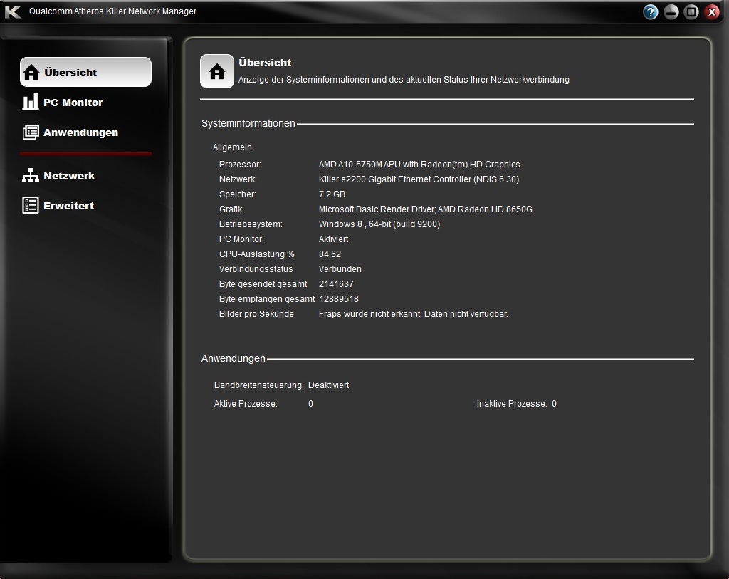The width and height of the screenshot is (729, 579).
Task: Click the large home icon in header
Action: tap(217, 72)
